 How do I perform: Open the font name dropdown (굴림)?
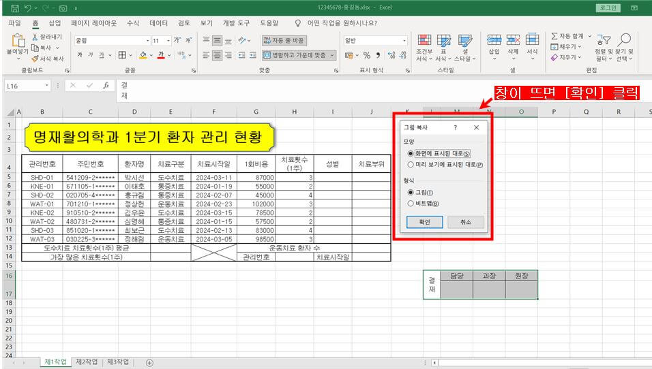(x=147, y=40)
